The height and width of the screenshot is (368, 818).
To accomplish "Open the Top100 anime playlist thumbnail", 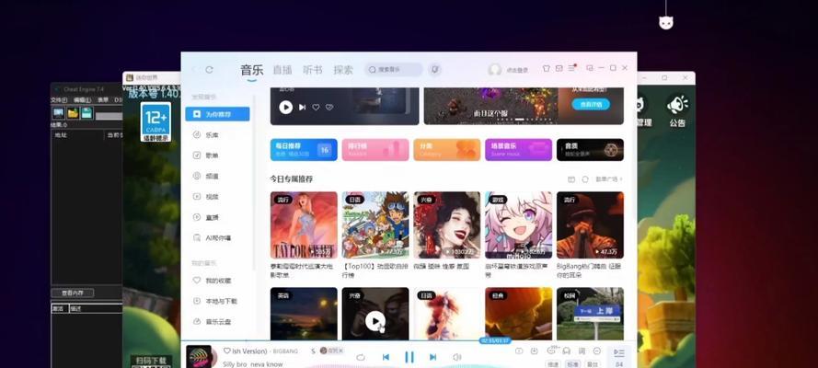I will [x=375, y=225].
